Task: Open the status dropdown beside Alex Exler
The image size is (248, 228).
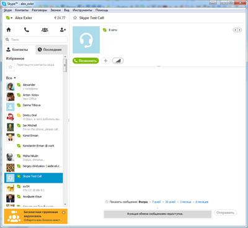Action: point(9,18)
